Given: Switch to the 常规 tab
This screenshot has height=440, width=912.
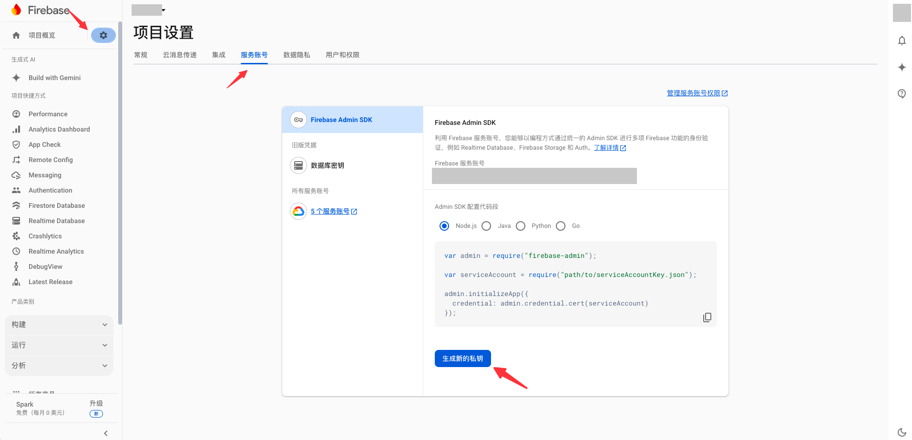Looking at the screenshot, I should [141, 55].
